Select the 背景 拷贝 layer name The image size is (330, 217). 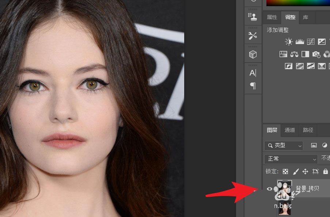click(307, 189)
